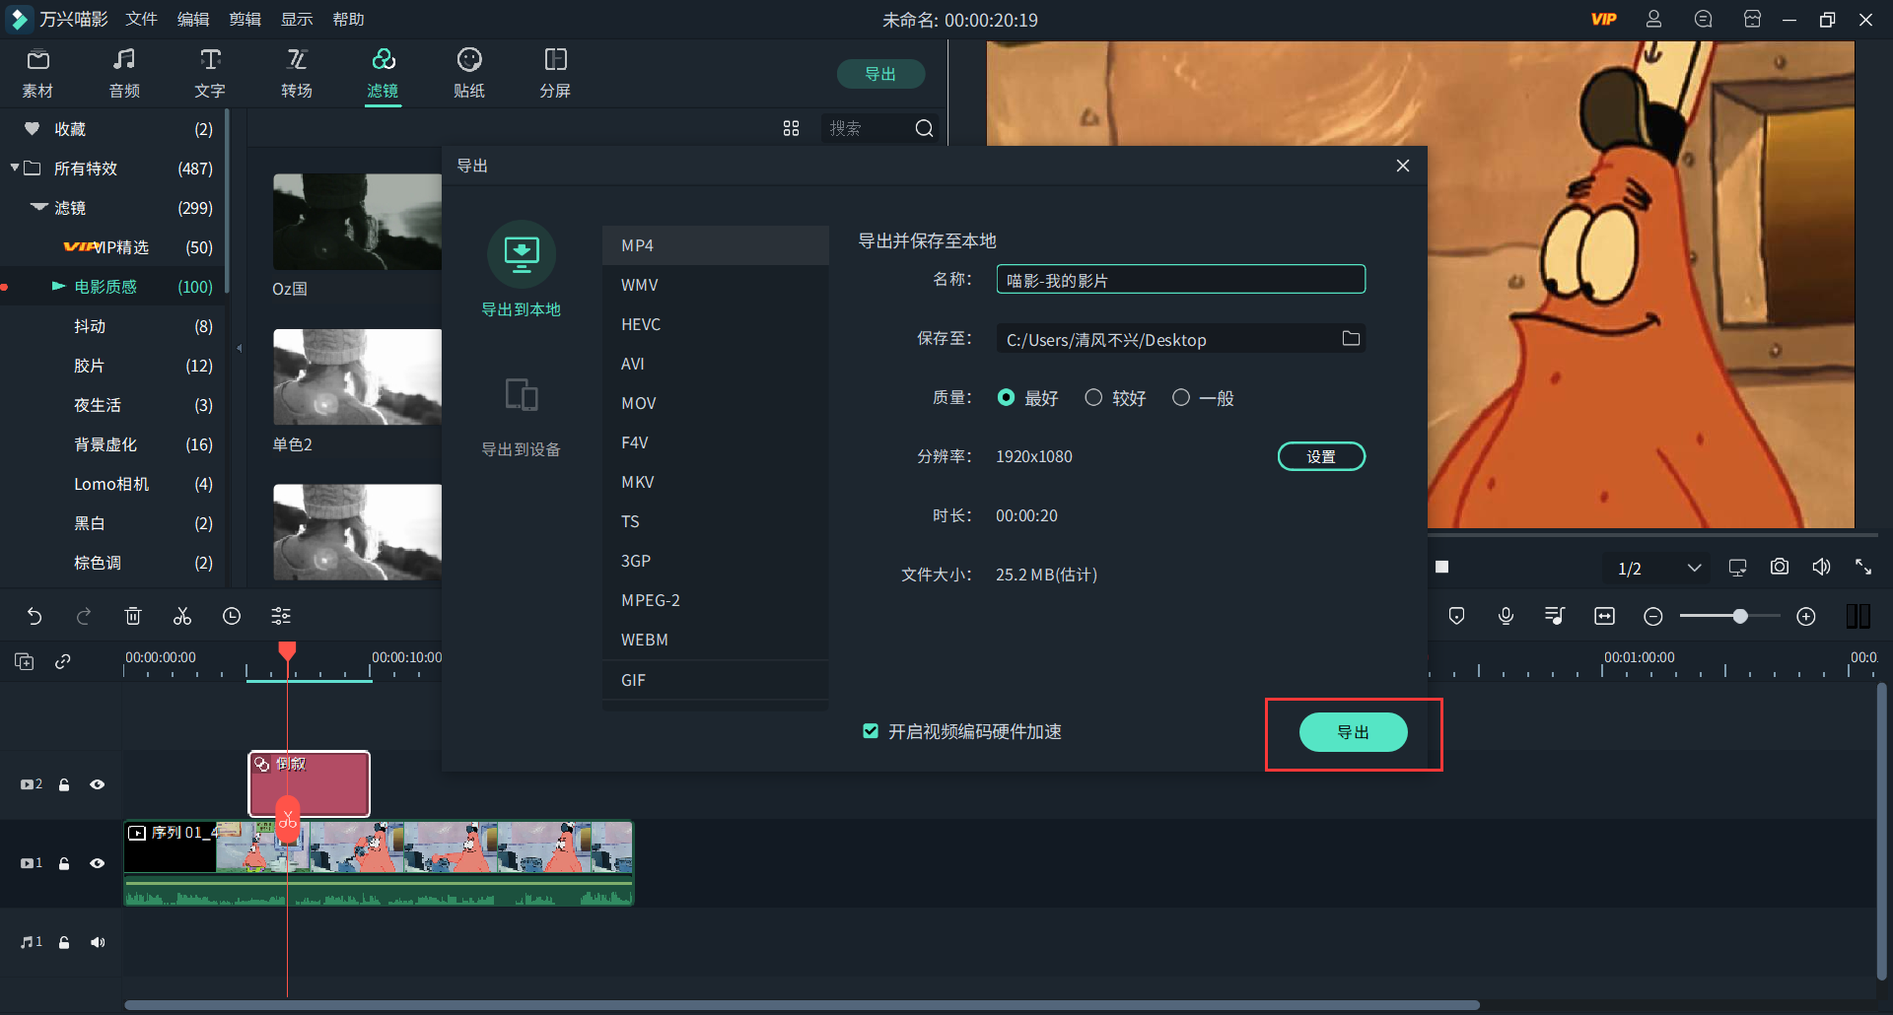Hide video track 1 with the eye toggle
This screenshot has height=1015, width=1893.
point(97,863)
